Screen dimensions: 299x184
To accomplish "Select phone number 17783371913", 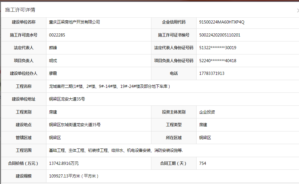I will (212, 74).
